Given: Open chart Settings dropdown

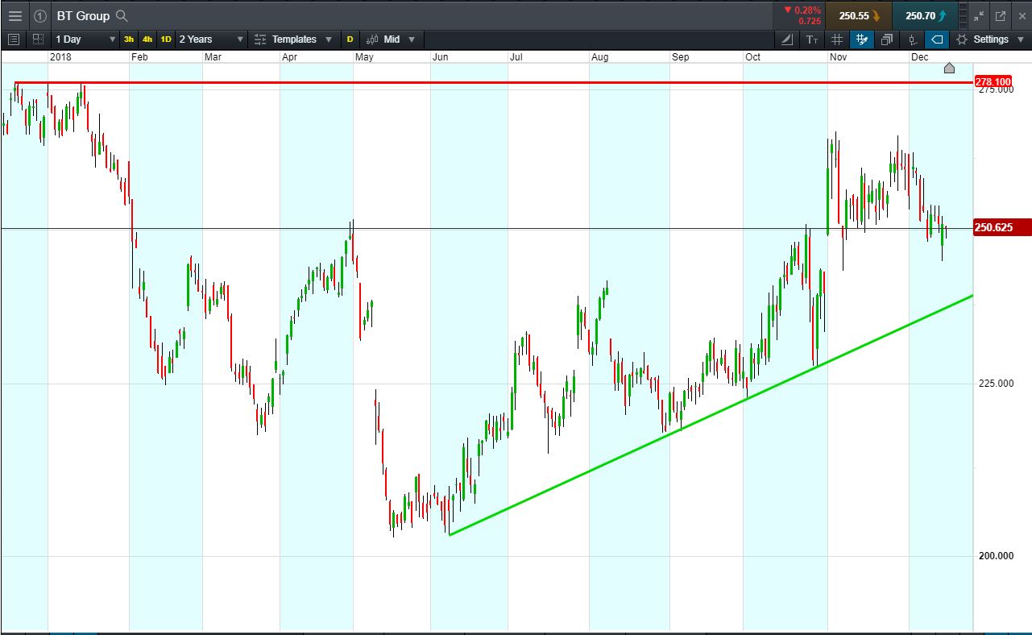Looking at the screenshot, I should (990, 39).
